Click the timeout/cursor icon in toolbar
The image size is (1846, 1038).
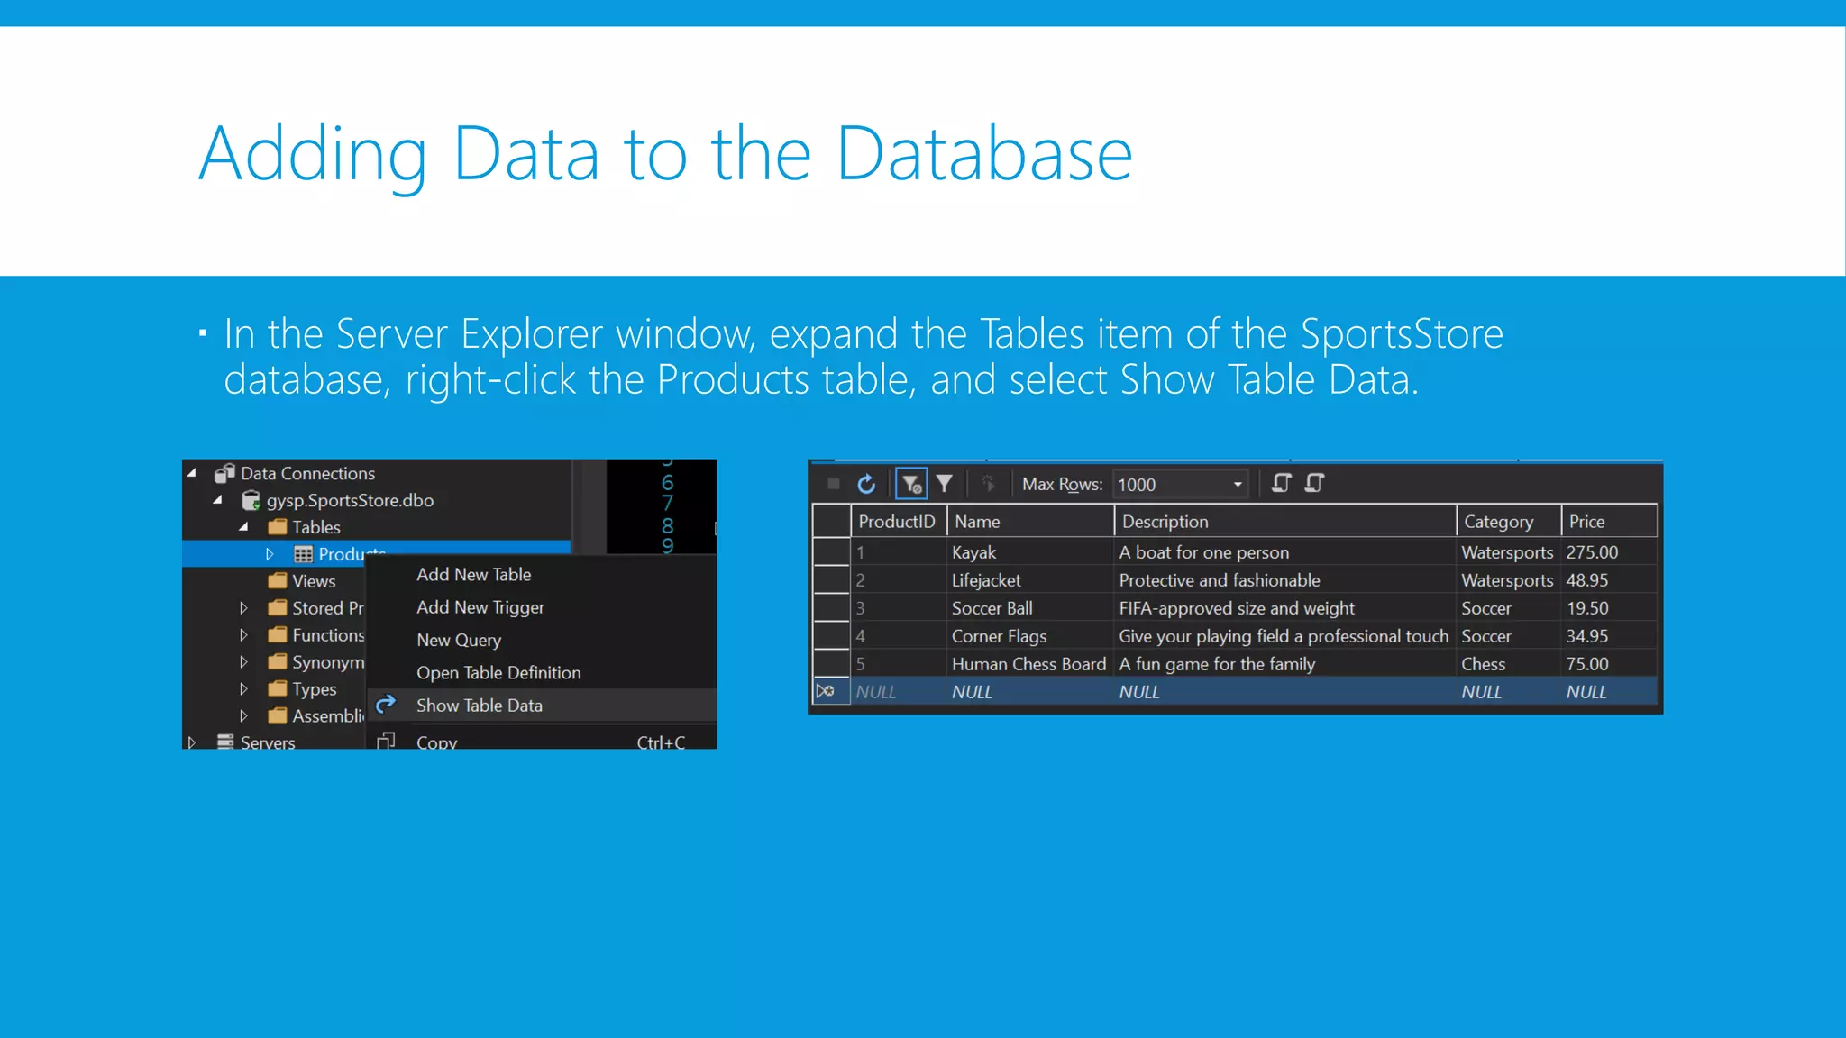989,484
